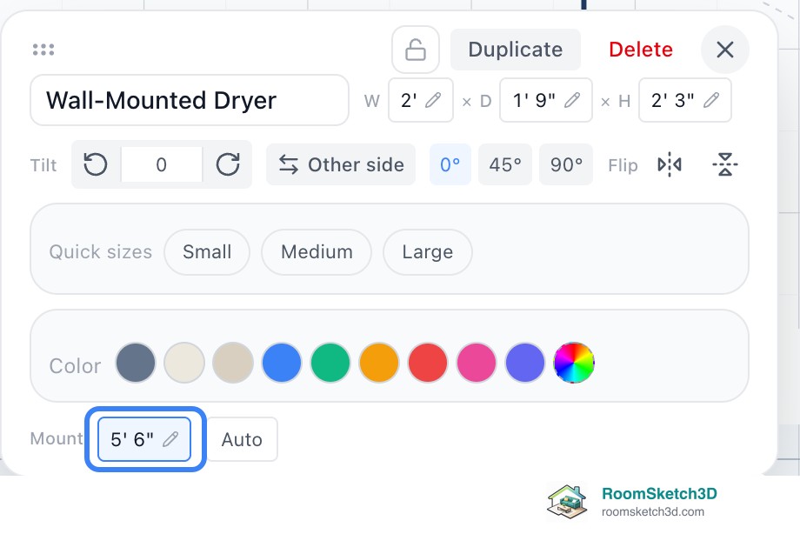Pick the beige color swatch

pos(233,363)
